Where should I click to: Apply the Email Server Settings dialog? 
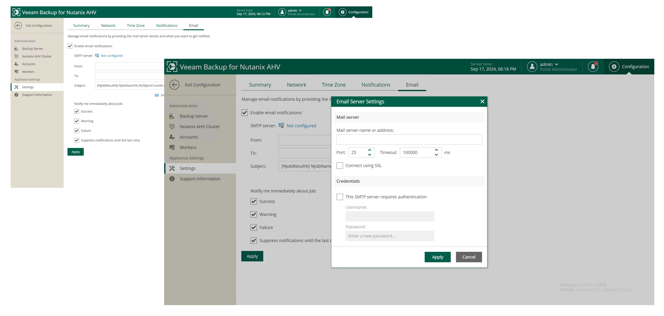[x=438, y=257]
